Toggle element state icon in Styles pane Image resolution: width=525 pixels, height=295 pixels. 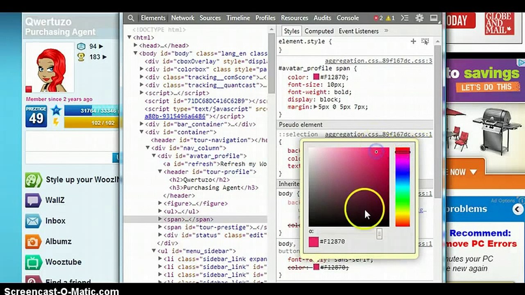point(425,41)
